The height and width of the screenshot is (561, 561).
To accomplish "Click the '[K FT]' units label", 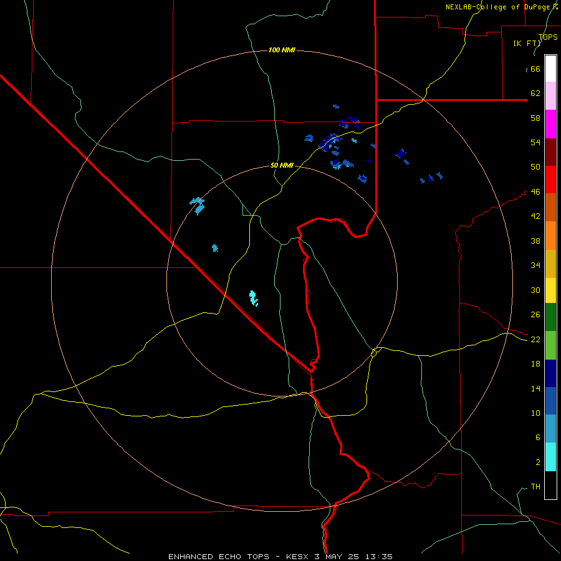I will [x=527, y=43].
